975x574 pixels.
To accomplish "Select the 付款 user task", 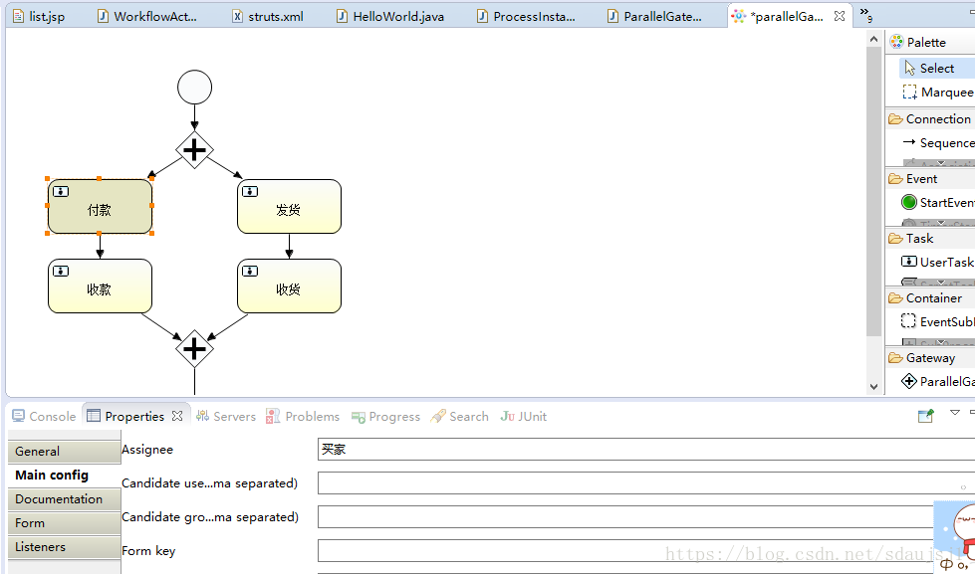I will (x=101, y=206).
